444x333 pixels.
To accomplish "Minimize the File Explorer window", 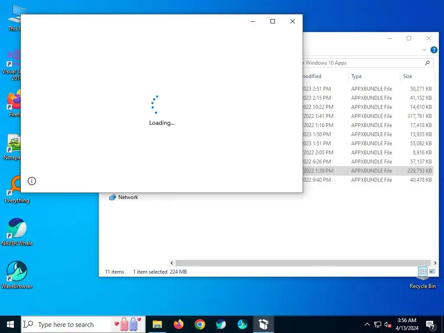I will [x=389, y=38].
